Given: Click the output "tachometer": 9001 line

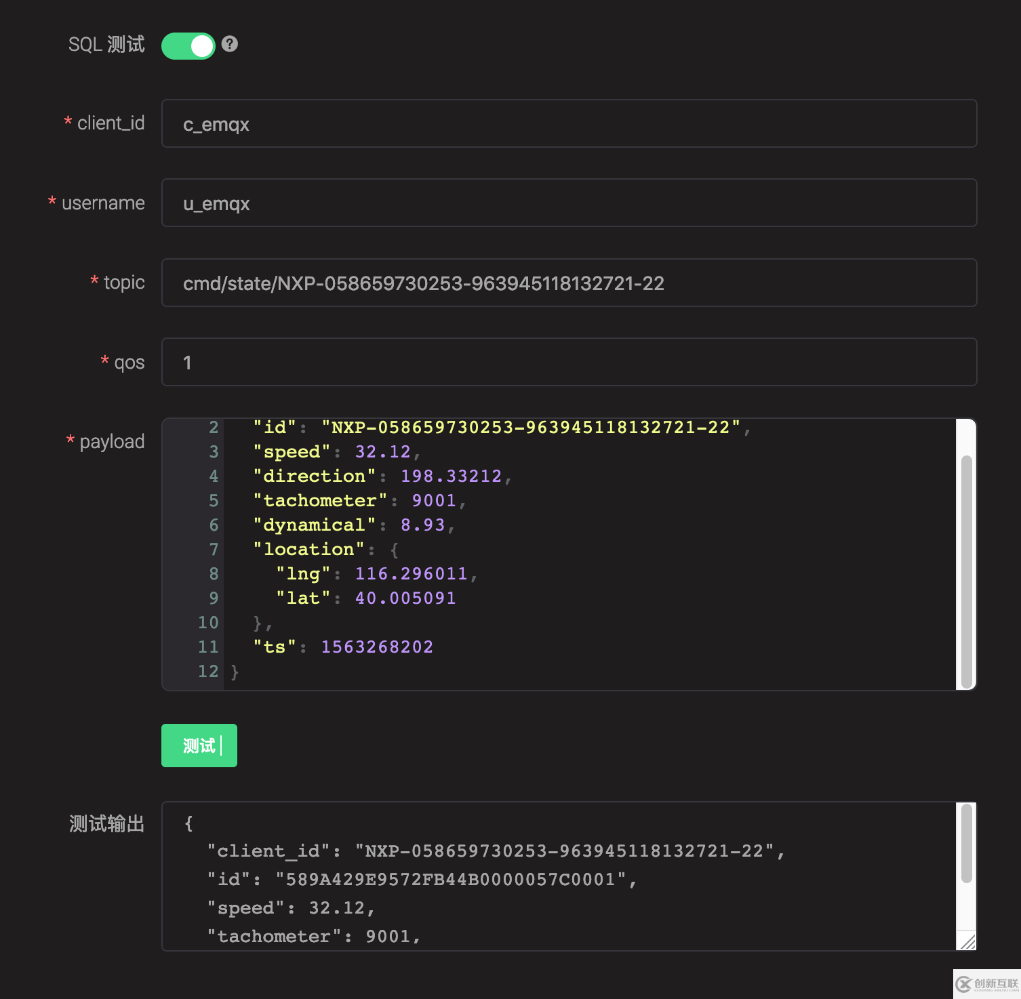Looking at the screenshot, I should coord(314,937).
